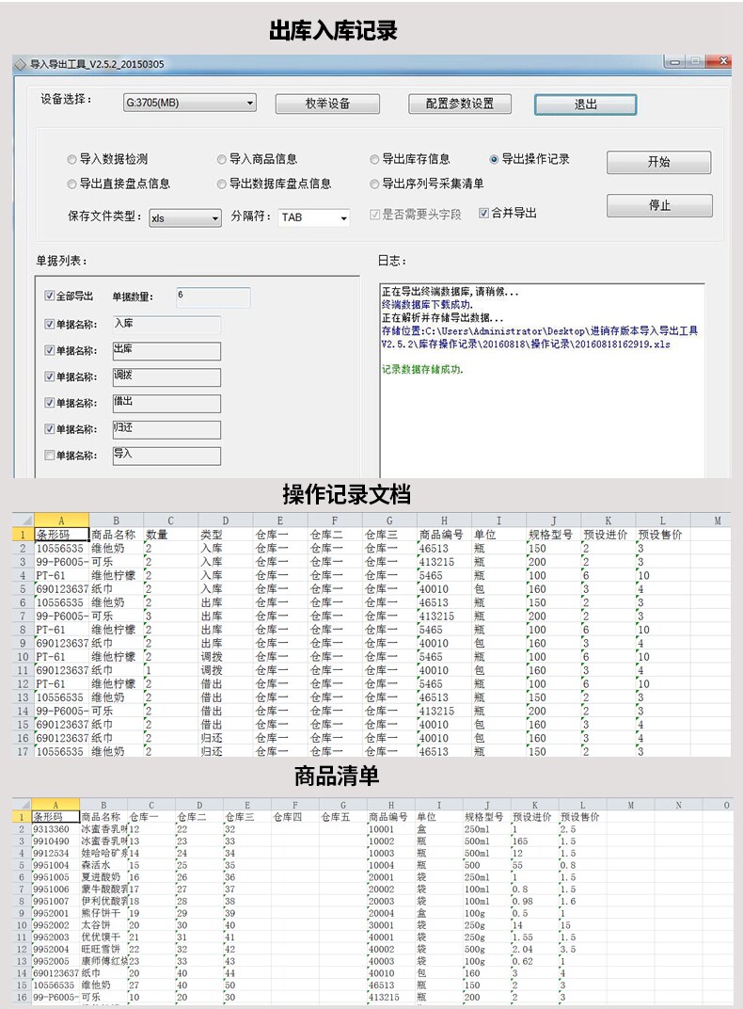
Task: Uncheck the checkbox beside the 调拨 document
Action: click(x=50, y=376)
